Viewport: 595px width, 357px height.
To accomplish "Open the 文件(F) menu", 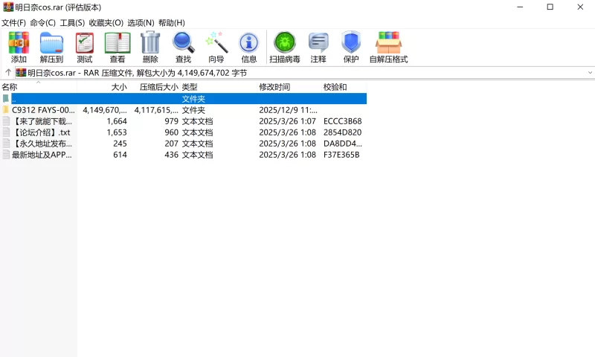I will coord(13,23).
